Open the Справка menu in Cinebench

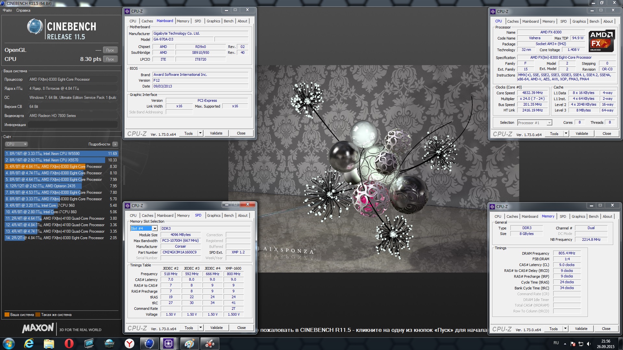pos(23,10)
